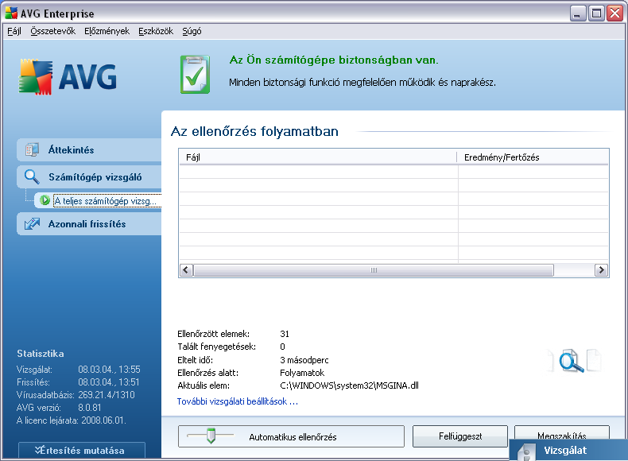Click the scan priority slider handle

click(x=211, y=436)
